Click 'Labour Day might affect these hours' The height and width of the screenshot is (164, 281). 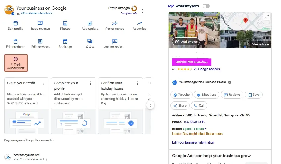(197, 134)
